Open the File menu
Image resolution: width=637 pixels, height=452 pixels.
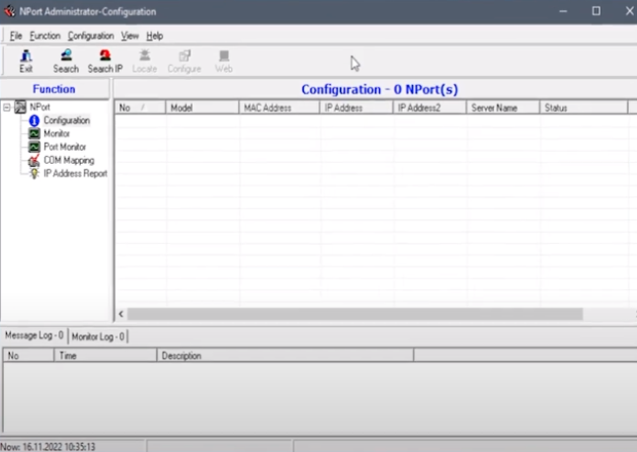click(x=16, y=36)
